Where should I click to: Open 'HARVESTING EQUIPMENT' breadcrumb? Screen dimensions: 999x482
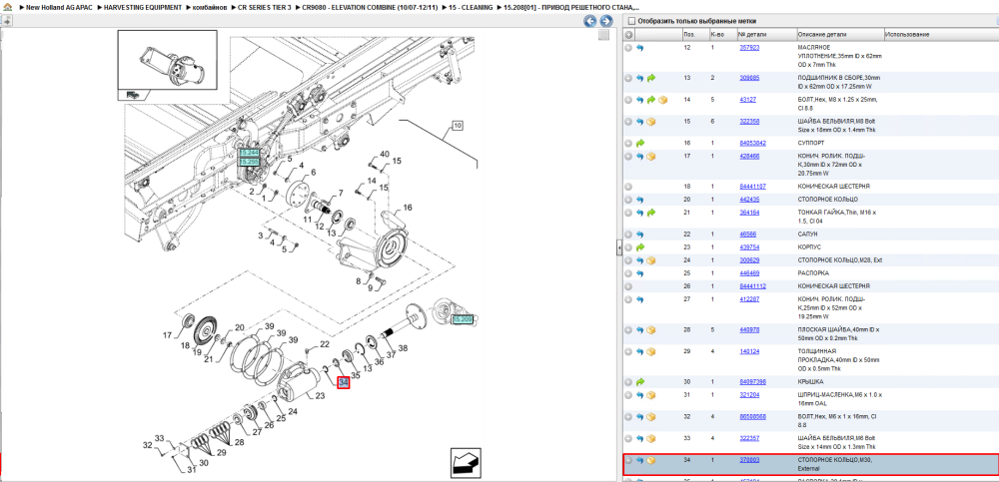click(143, 7)
